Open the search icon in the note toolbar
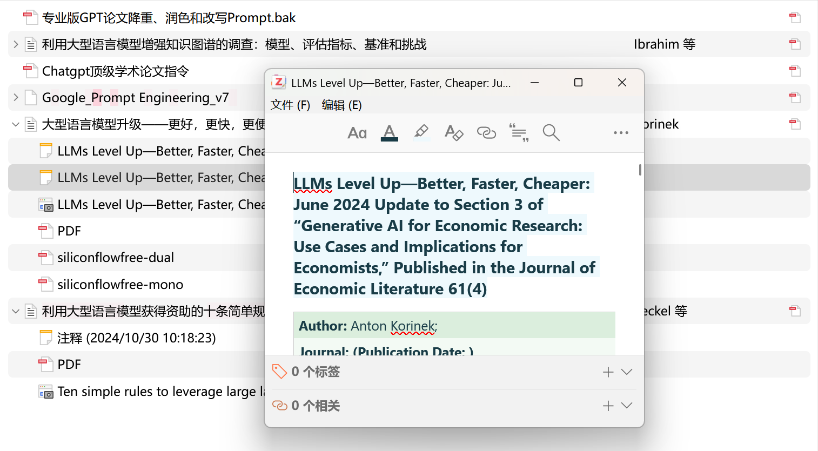The height and width of the screenshot is (451, 818). pyautogui.click(x=551, y=132)
